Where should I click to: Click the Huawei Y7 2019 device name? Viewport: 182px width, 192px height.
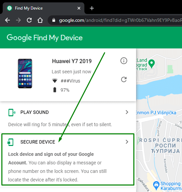[72, 61]
